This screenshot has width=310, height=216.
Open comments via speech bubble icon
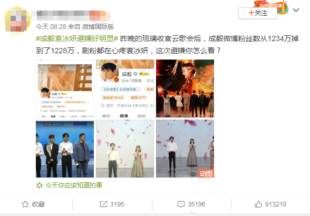[181, 204]
